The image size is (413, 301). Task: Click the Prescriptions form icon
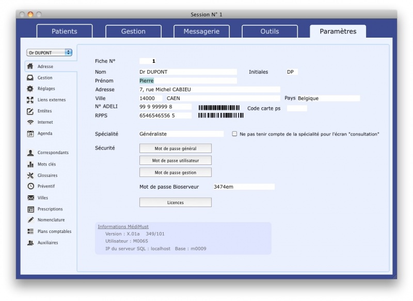click(30, 209)
